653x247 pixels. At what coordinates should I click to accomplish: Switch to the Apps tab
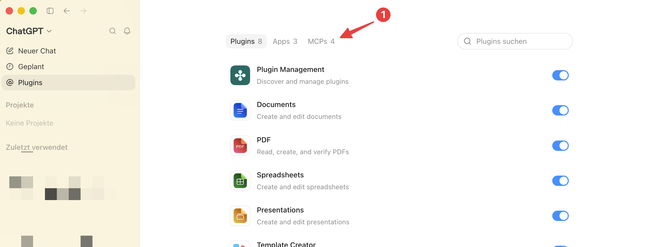tap(285, 41)
